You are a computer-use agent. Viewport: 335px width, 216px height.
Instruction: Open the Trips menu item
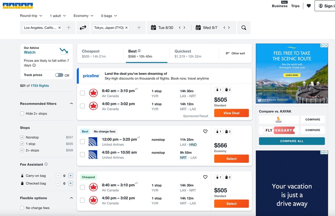pyautogui.click(x=295, y=6)
